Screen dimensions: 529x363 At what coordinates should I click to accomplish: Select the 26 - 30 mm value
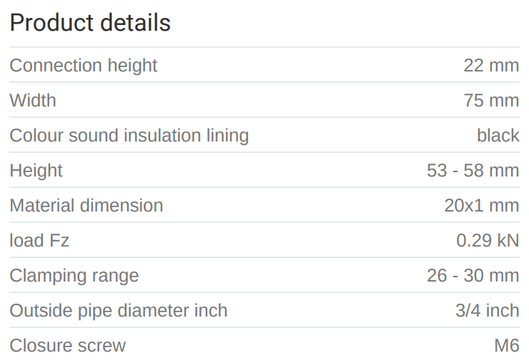(x=473, y=276)
